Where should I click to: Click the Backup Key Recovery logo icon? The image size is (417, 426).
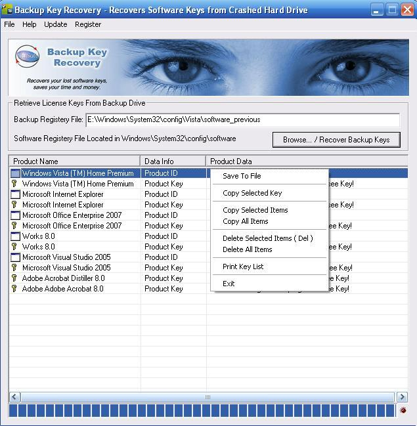(x=27, y=56)
